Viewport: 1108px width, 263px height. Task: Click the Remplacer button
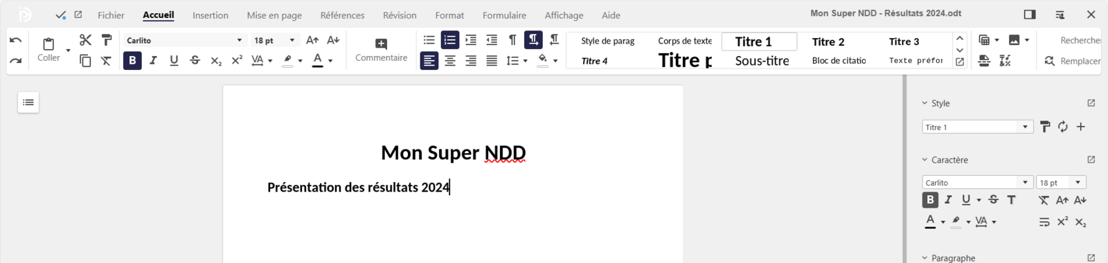1072,61
